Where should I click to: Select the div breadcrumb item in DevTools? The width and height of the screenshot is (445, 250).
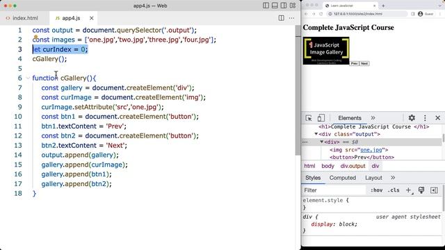click(x=375, y=166)
